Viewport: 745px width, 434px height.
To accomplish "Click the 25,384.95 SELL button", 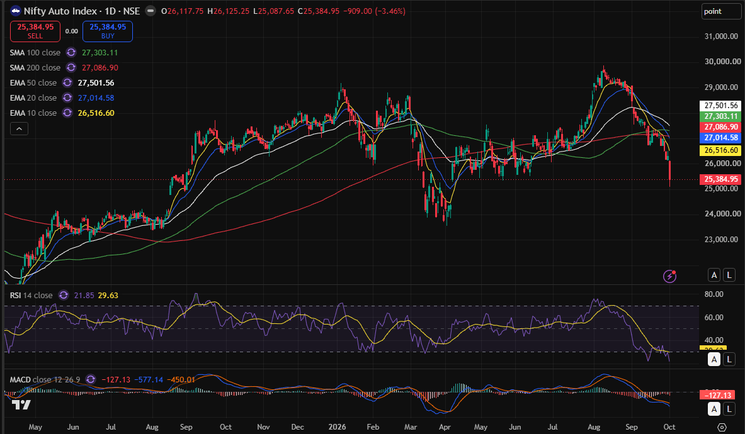I will [35, 31].
